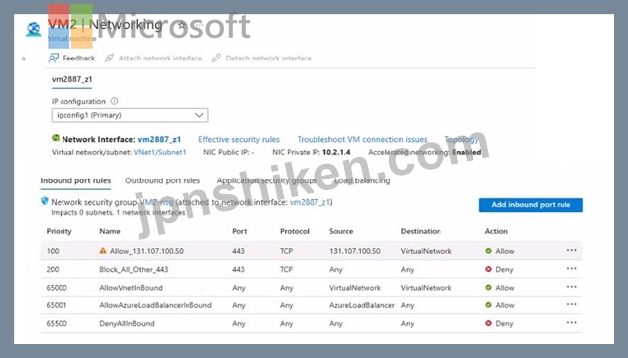Click the Feedback button
628x358 pixels.
click(x=71, y=59)
